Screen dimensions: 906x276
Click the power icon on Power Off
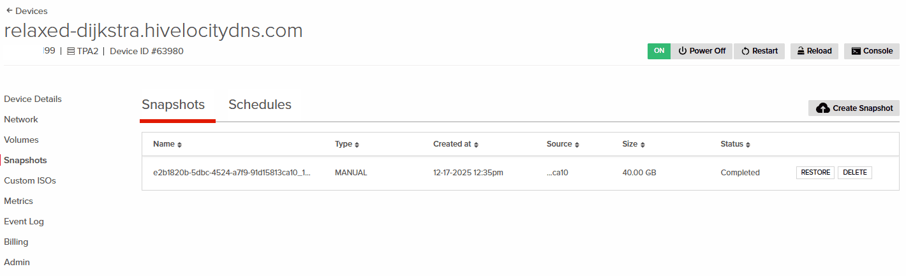pos(682,51)
